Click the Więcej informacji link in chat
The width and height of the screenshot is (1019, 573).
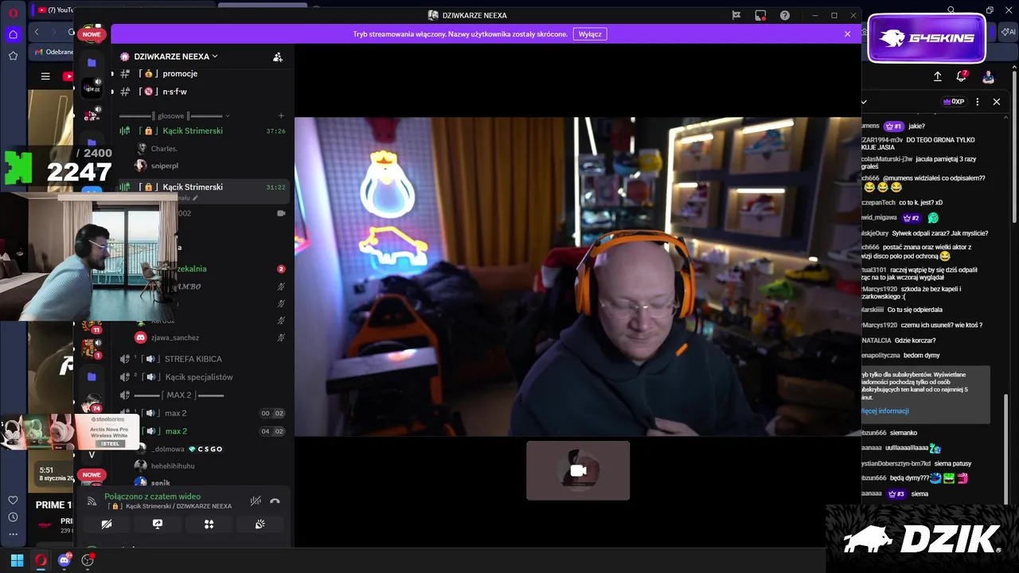click(x=885, y=411)
